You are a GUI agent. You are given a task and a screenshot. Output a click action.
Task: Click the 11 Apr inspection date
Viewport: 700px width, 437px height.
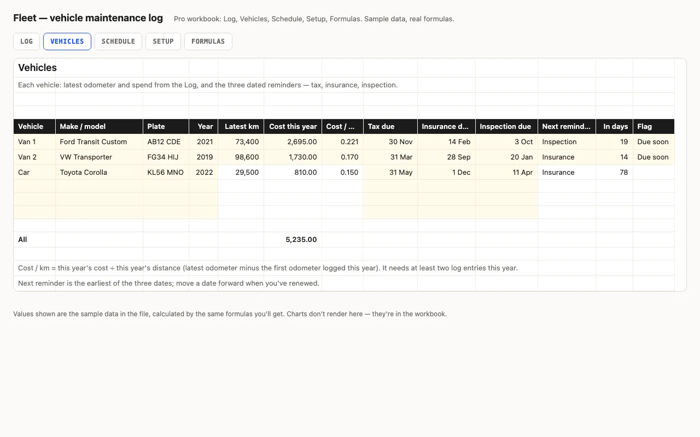[x=507, y=172]
